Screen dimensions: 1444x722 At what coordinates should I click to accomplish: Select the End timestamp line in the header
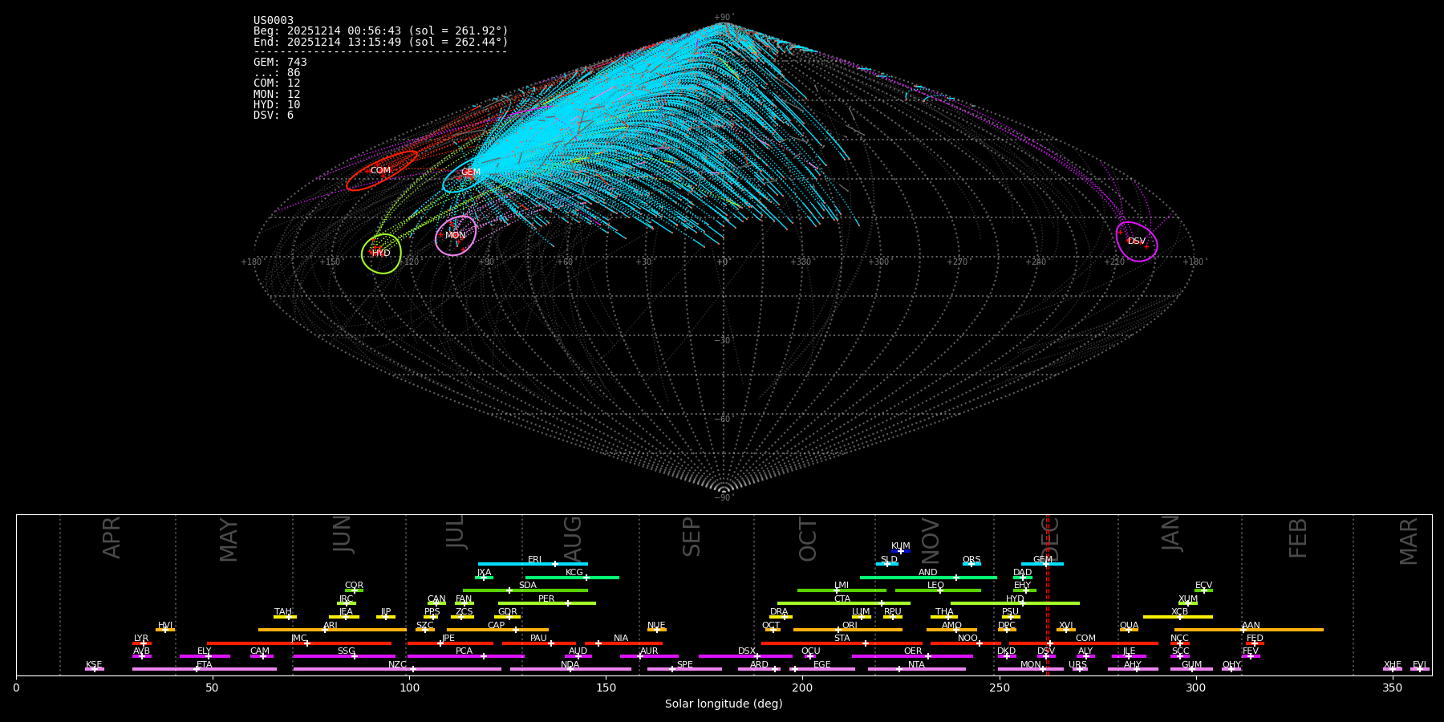tap(381, 42)
